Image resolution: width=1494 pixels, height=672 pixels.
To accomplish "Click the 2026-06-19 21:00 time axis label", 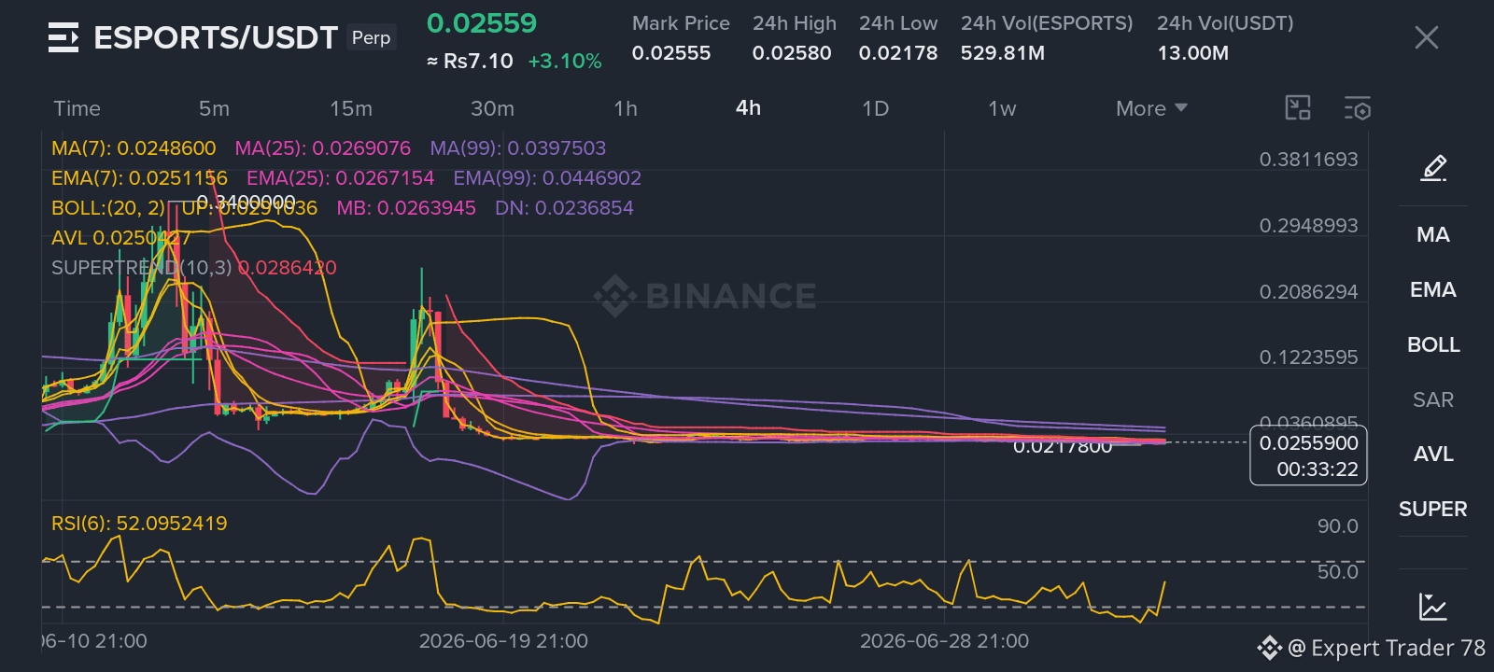I will (x=503, y=641).
